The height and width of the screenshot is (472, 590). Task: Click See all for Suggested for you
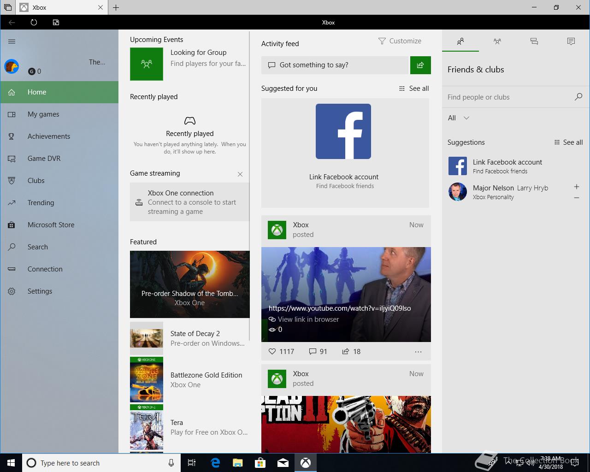pos(413,88)
